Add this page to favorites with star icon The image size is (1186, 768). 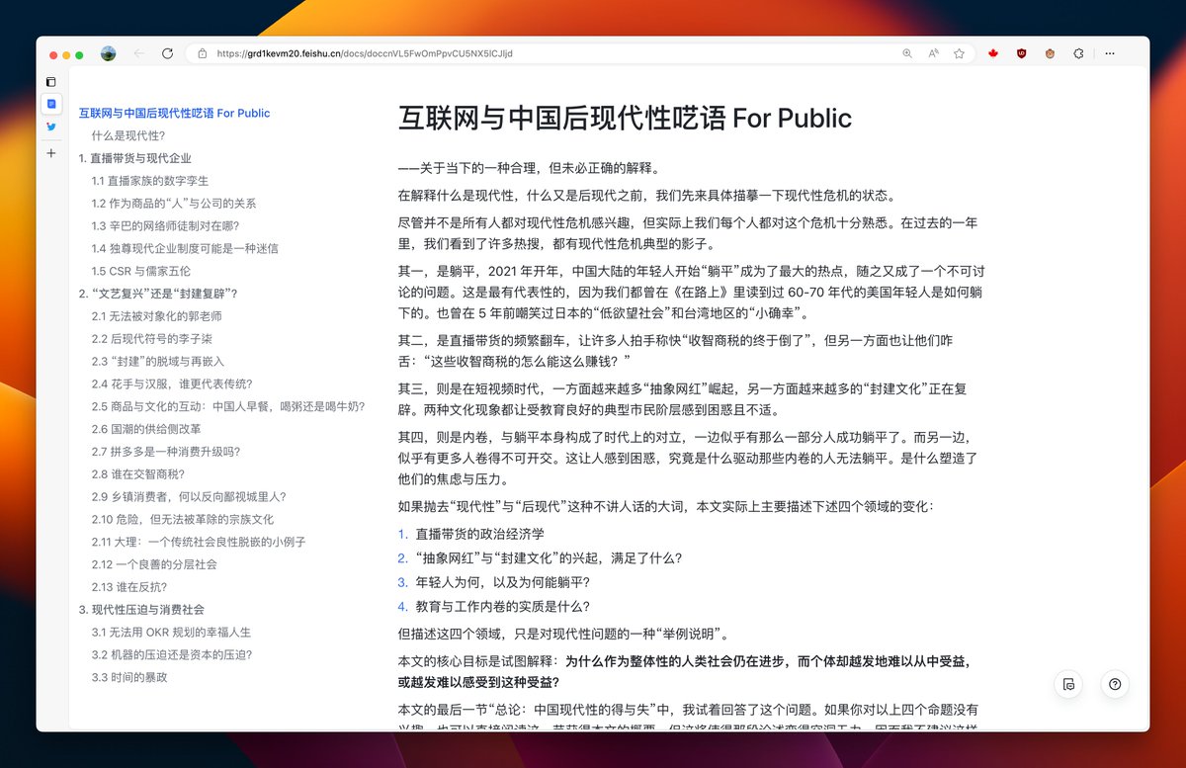(x=959, y=53)
